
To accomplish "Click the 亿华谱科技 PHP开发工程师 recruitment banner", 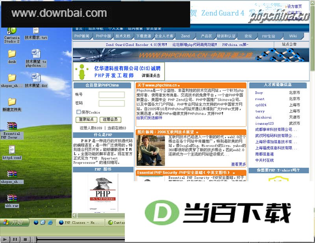I will (x=119, y=71).
